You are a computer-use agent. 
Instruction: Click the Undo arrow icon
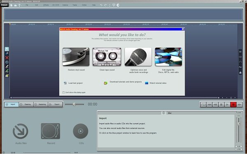pyautogui.click(x=101, y=5)
